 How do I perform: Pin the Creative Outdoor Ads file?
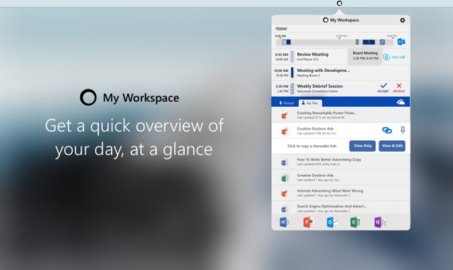point(401,130)
